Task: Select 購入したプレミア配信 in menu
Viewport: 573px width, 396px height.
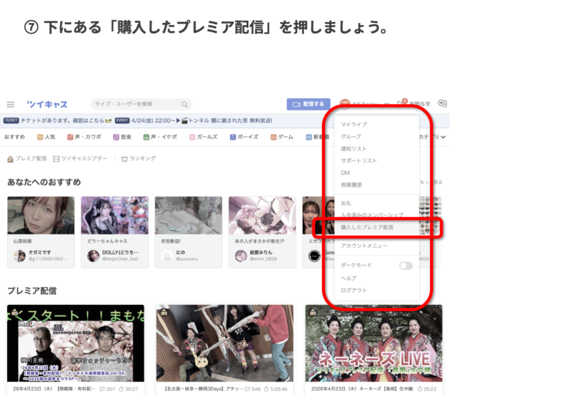Action: click(x=367, y=228)
